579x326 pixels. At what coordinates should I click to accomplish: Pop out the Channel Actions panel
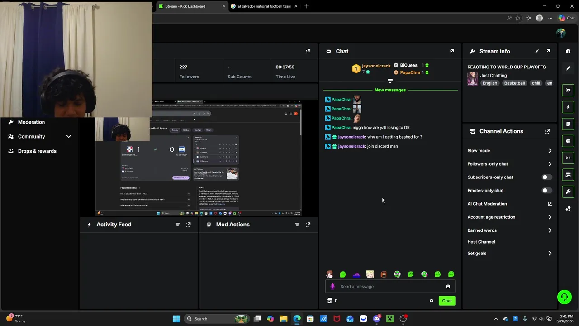(x=547, y=131)
